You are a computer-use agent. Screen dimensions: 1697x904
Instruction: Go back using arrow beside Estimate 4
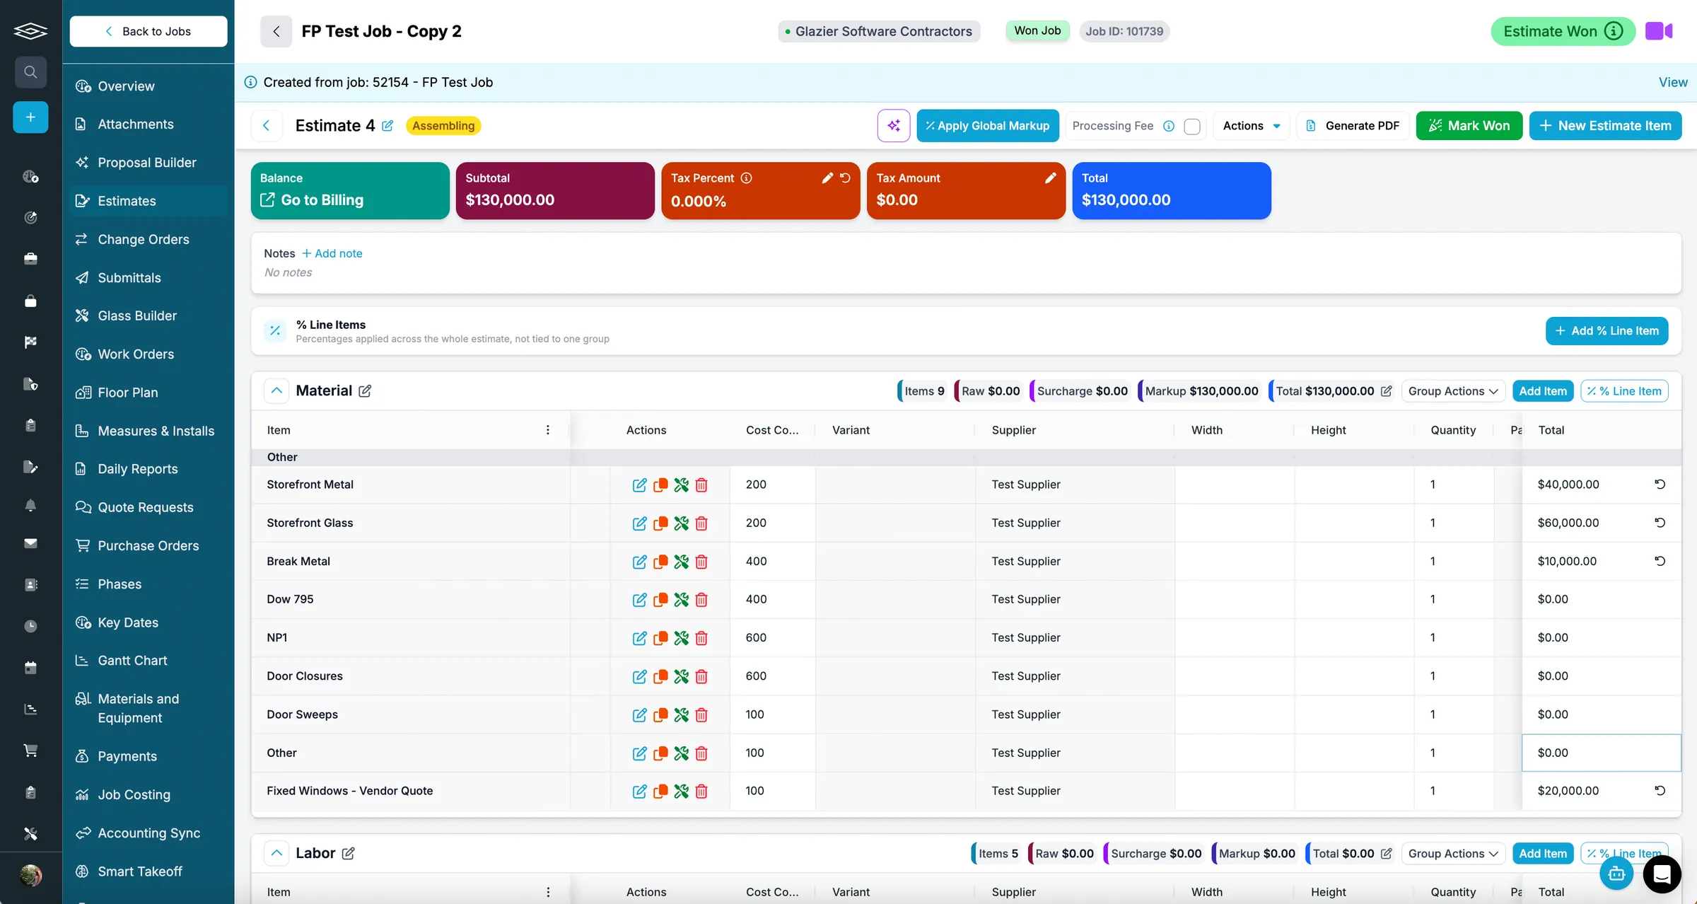(267, 125)
